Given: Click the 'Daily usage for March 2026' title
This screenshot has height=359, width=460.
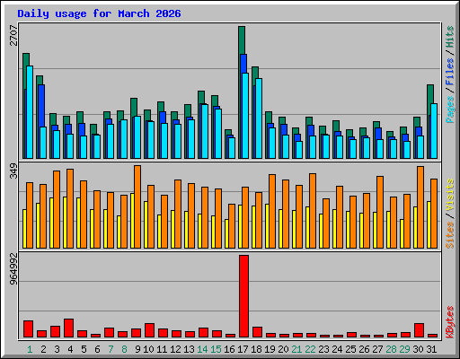Looking at the screenshot, I should click(x=99, y=13).
